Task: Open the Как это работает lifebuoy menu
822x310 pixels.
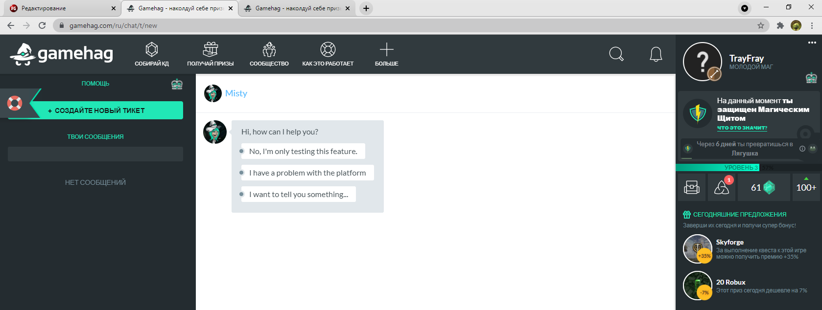Action: 328,54
